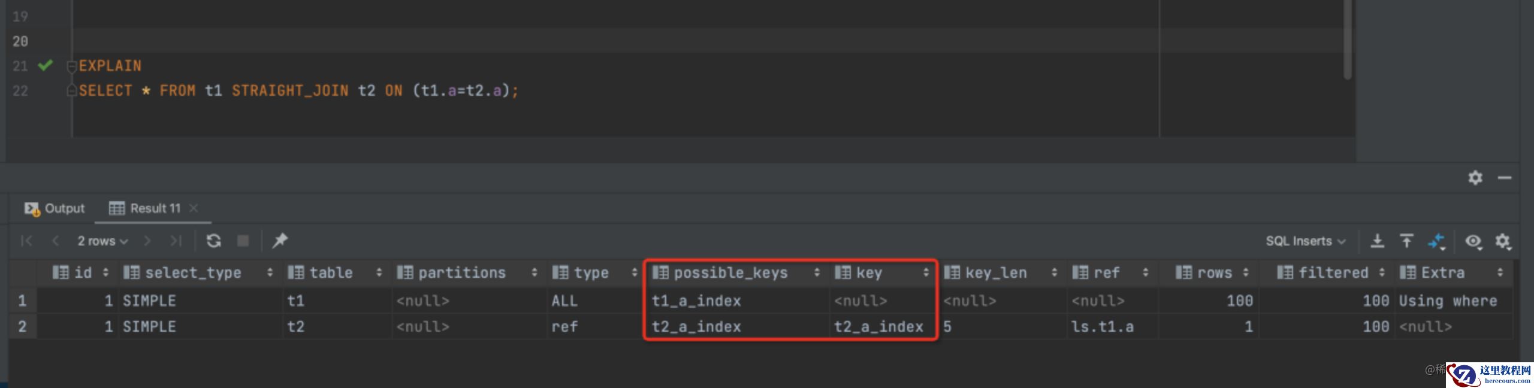Select the t2_a_index cell in key column
1534x388 pixels.
point(878,327)
